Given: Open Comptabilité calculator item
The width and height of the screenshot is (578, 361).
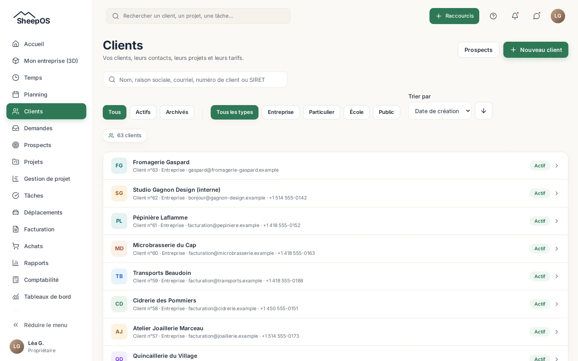Looking at the screenshot, I should (46, 280).
